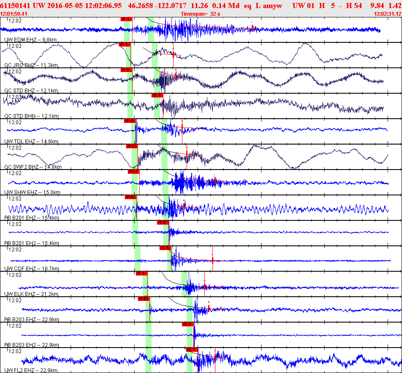Click the red coda marker on UW SHW trace
This screenshot has height=373, width=402.
pos(215,181)
